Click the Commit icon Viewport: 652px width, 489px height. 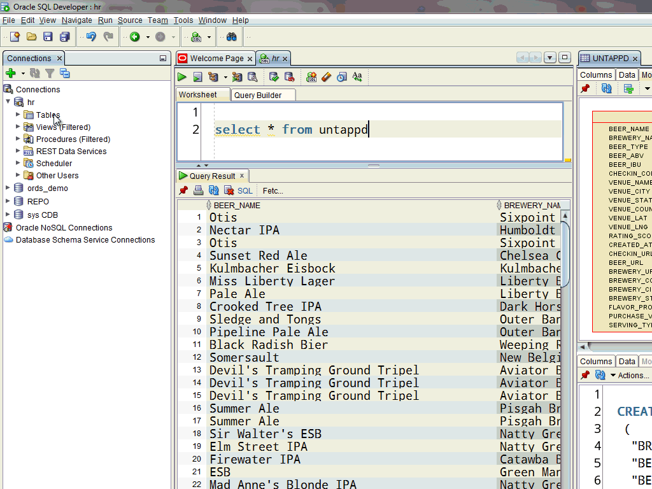[x=274, y=77]
